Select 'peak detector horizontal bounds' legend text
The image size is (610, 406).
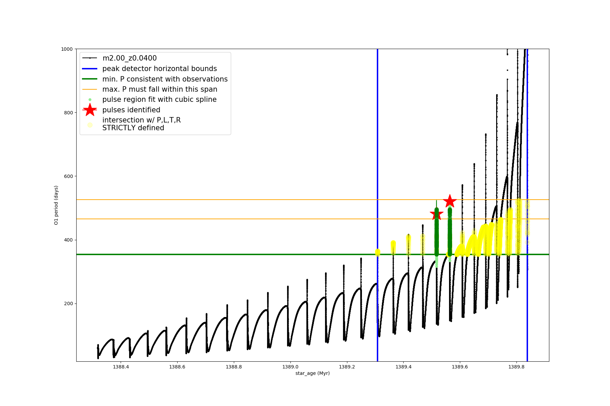[x=160, y=69]
